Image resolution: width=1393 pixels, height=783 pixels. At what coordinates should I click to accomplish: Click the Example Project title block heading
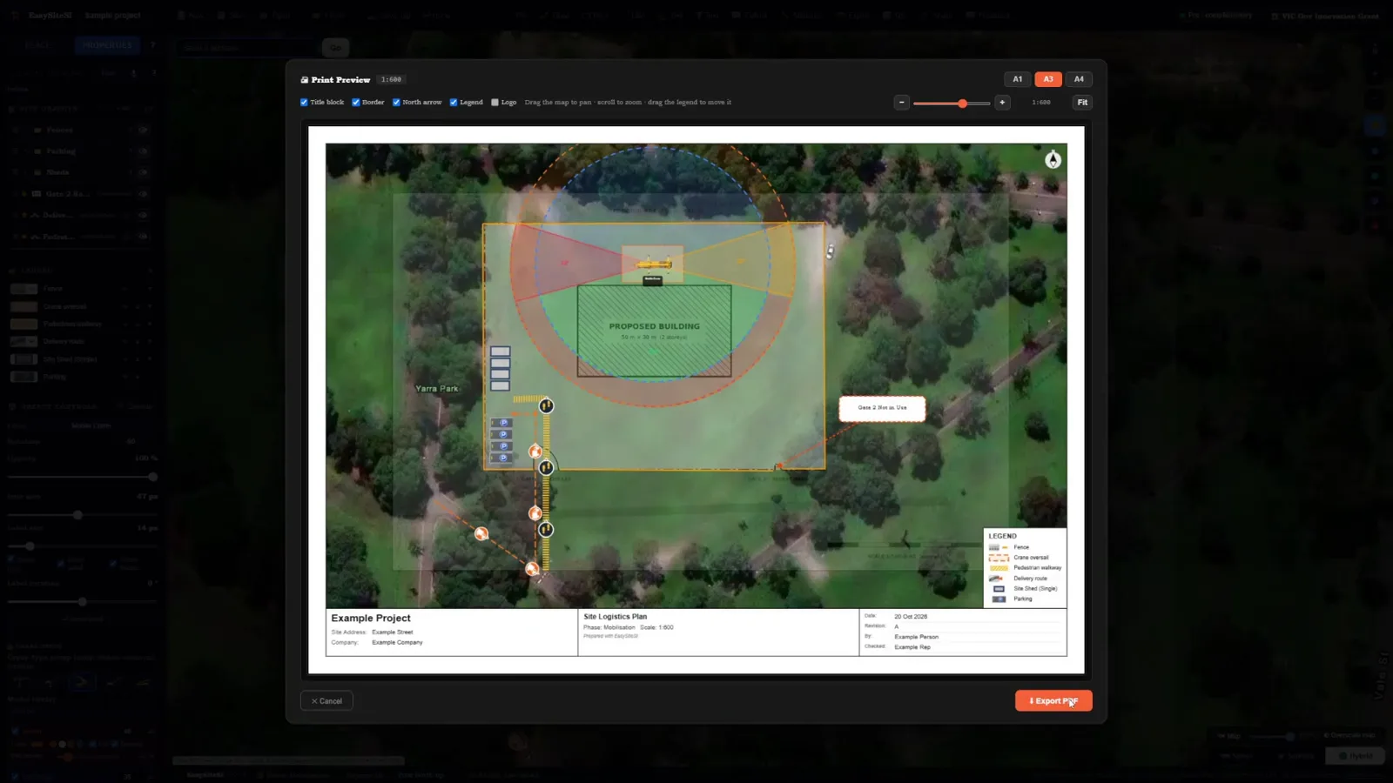371,619
